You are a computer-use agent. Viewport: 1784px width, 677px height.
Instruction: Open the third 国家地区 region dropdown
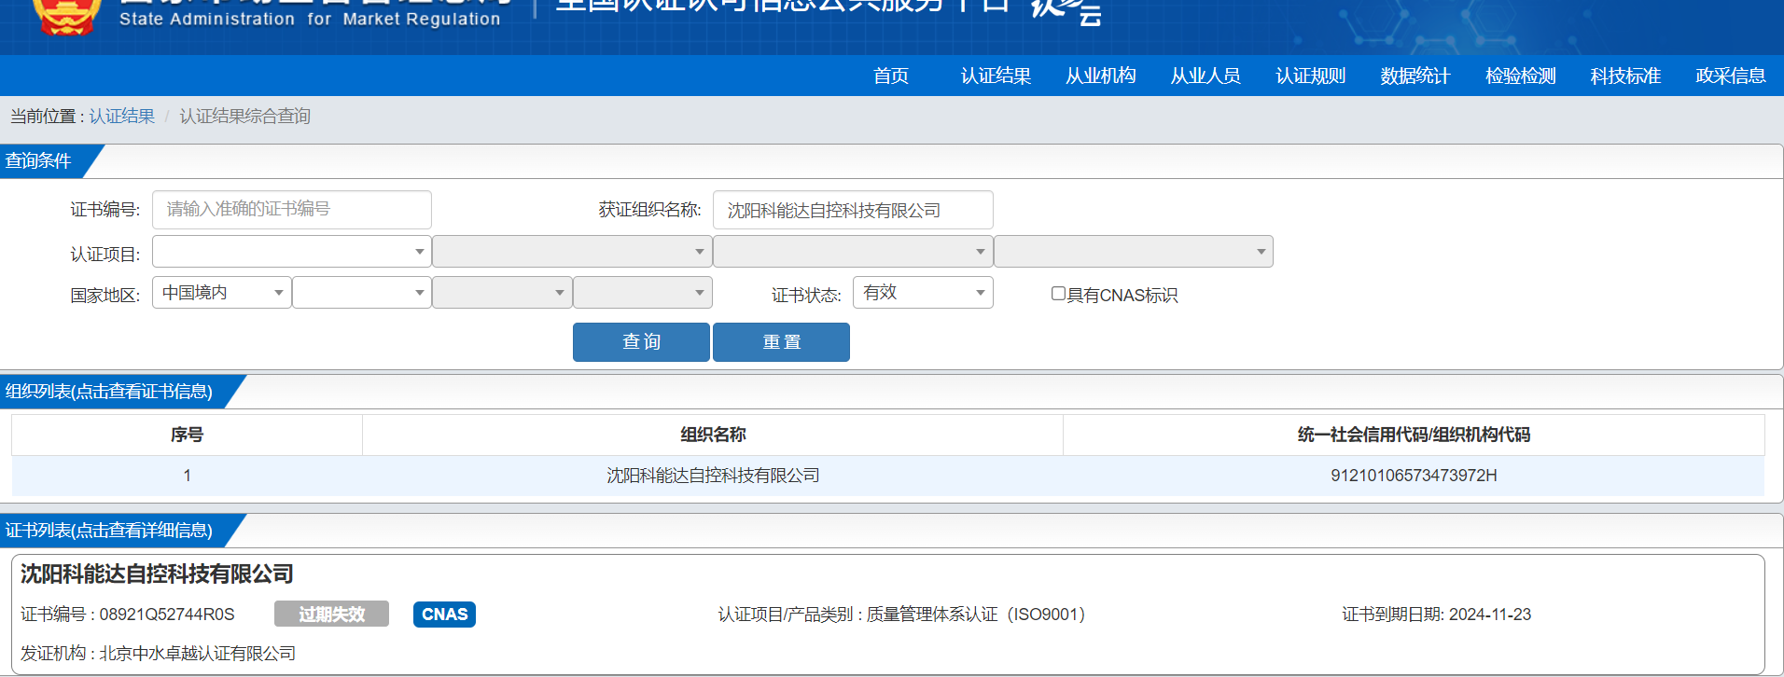point(502,293)
